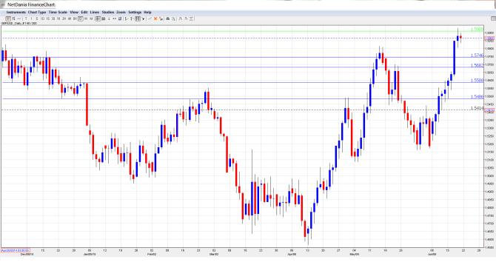Open the View menu

point(74,13)
